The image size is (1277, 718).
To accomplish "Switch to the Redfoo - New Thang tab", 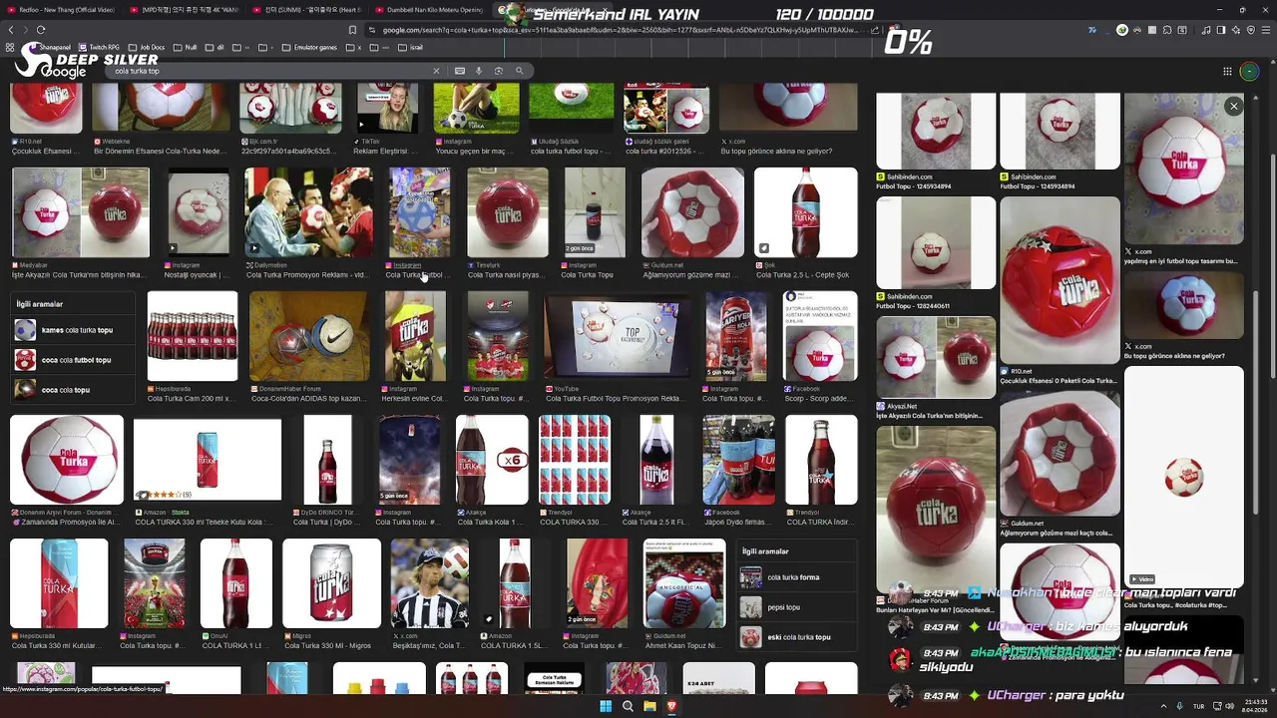I will click(x=60, y=10).
